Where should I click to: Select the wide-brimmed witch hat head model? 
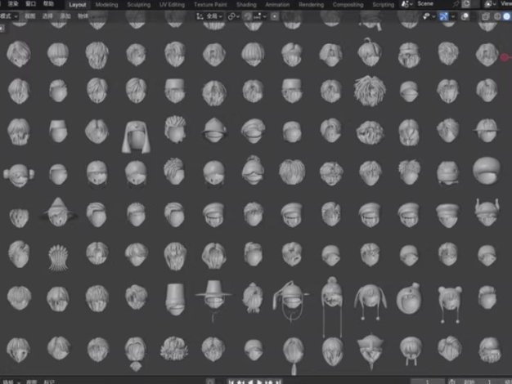(x=57, y=212)
